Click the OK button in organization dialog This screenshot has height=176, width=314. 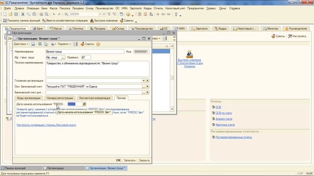click(118, 160)
